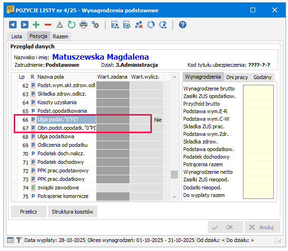Viewport: 288px width, 251px height.
Task: Click » next to Do działu
Action: pyautogui.click(x=252, y=240)
